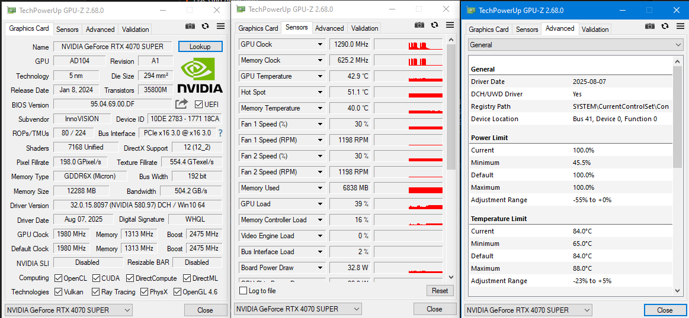Switch to Validation tab in Sensors window
This screenshot has width=689, height=318.
[365, 28]
